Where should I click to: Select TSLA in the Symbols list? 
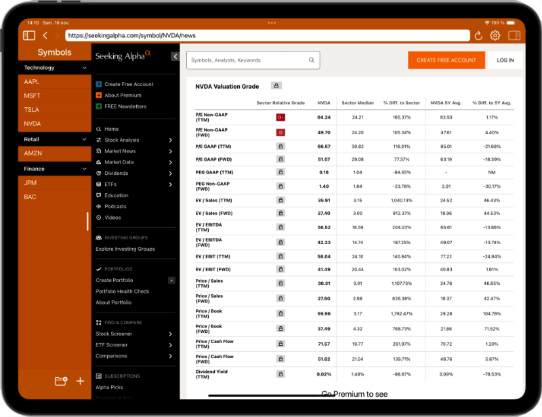pos(32,110)
